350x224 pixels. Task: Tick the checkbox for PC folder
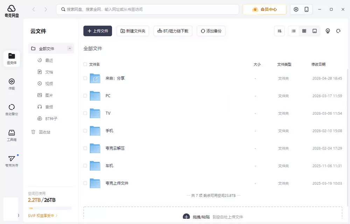tap(85, 96)
